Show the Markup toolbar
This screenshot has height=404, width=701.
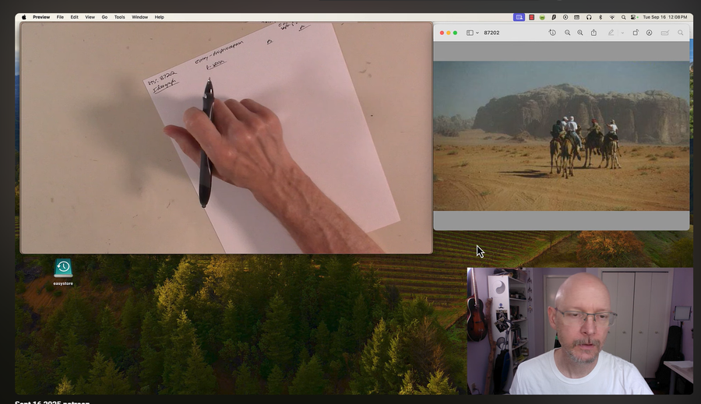pyautogui.click(x=649, y=33)
